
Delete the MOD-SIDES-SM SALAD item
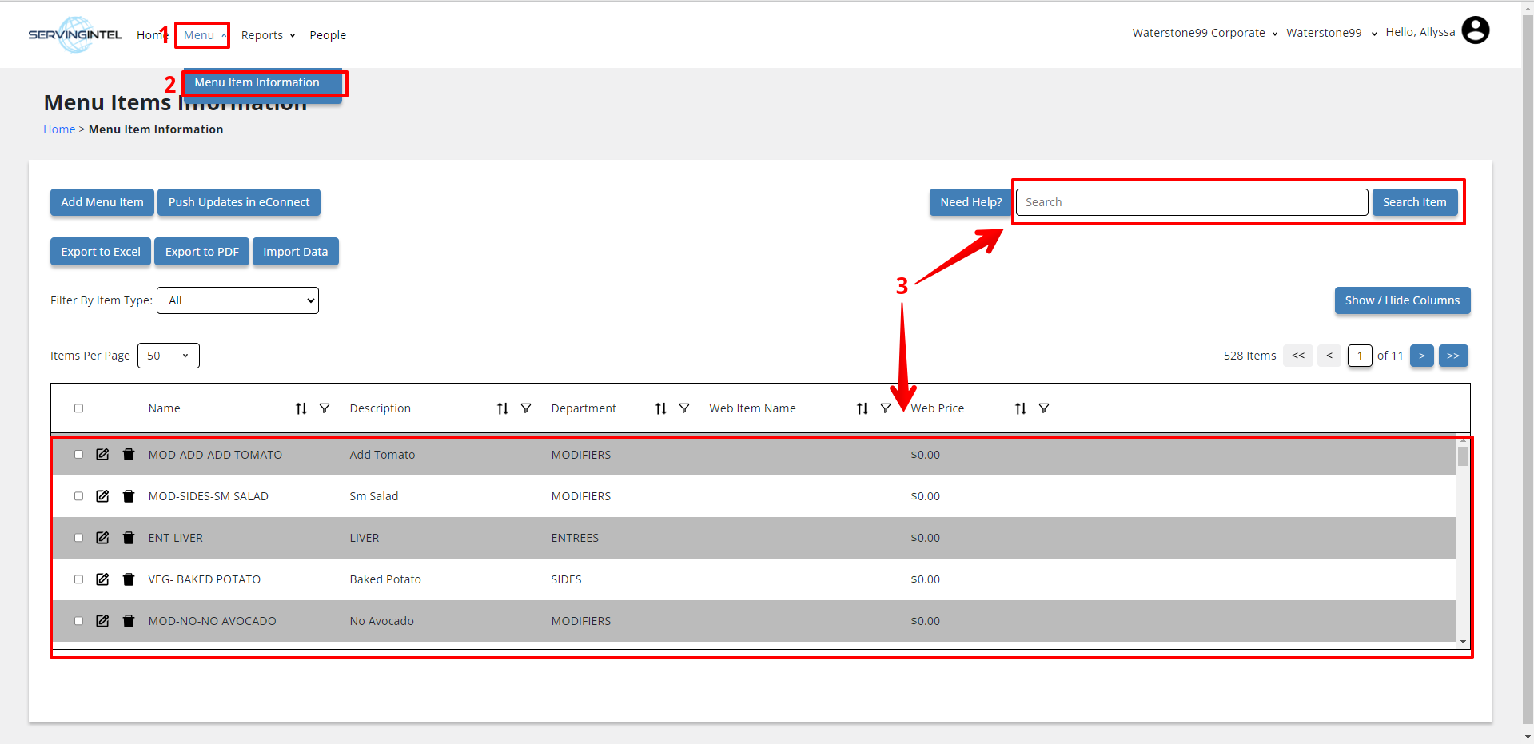click(x=129, y=496)
